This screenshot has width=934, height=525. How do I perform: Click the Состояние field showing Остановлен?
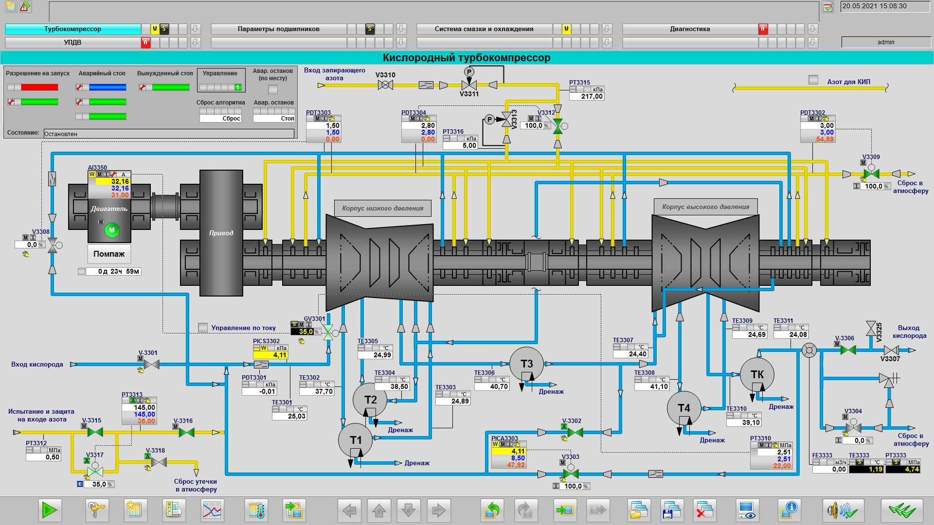[x=169, y=134]
